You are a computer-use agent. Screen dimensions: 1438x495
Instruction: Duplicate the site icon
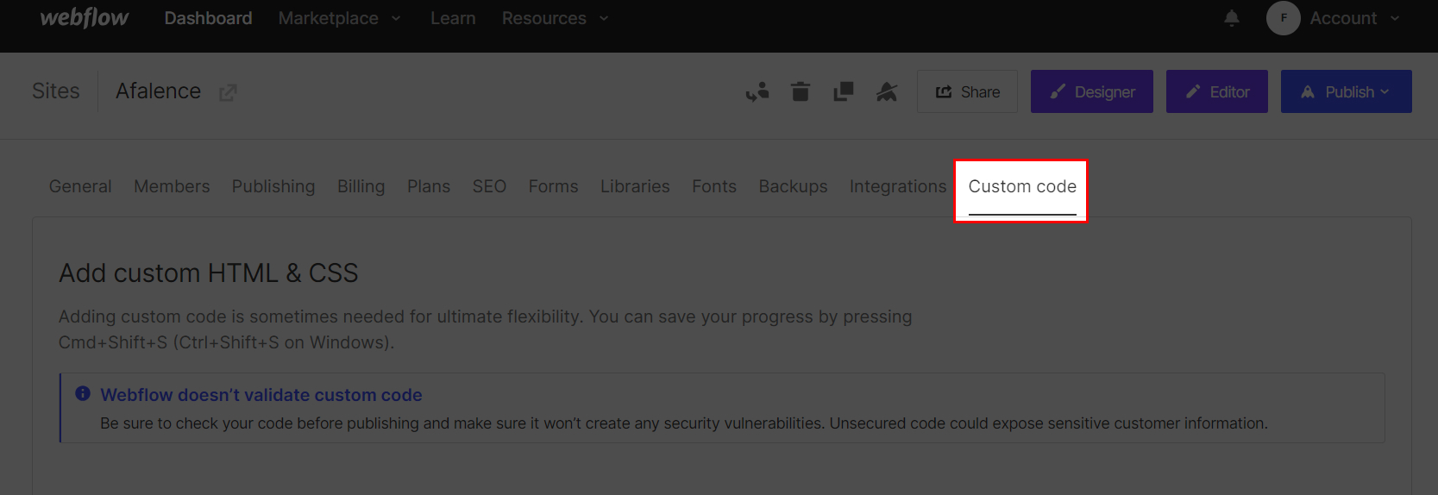844,91
